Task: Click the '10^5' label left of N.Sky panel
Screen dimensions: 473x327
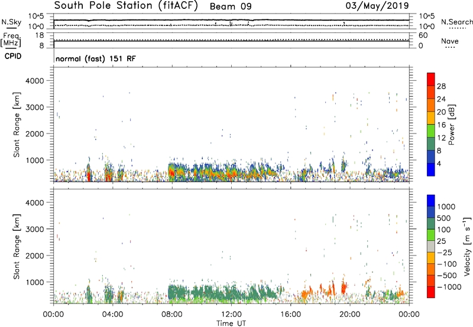Action: coord(36,16)
